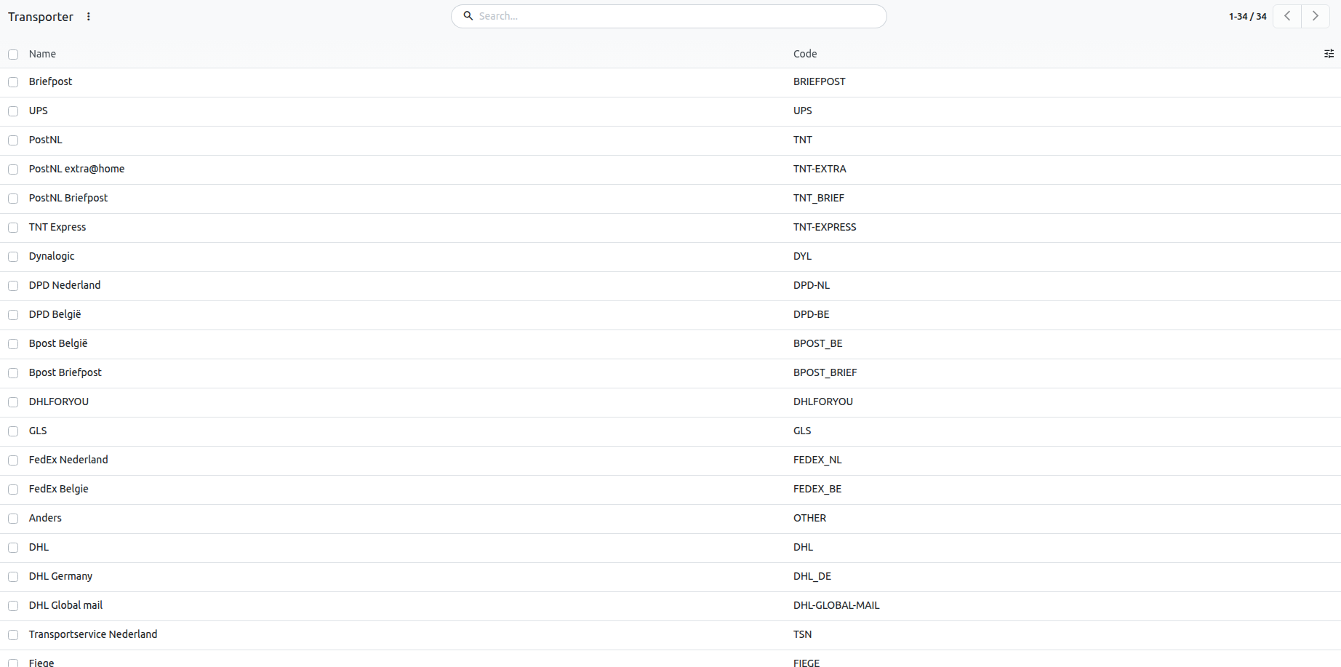Click the 1-34 / 34 pager counter
The width and height of the screenshot is (1341, 667).
(x=1247, y=16)
